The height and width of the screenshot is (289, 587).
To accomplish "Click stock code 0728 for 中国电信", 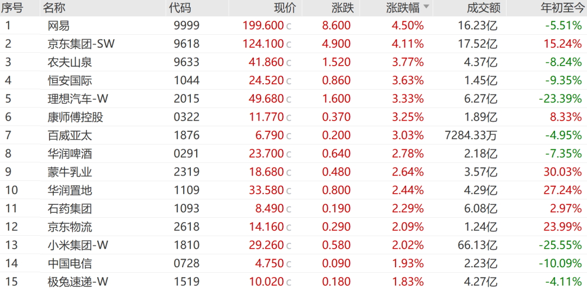I will click(x=187, y=263).
